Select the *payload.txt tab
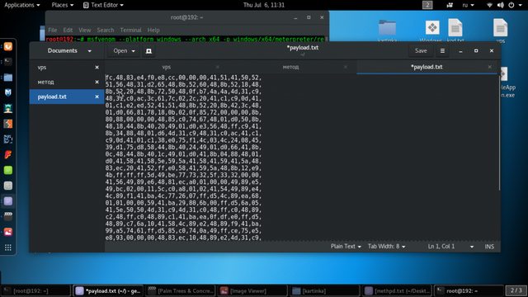The width and height of the screenshot is (528, 297). tap(427, 67)
